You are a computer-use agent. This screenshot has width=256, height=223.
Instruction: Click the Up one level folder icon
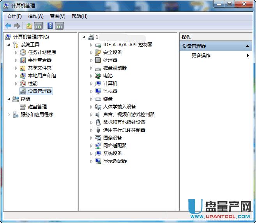[29, 26]
